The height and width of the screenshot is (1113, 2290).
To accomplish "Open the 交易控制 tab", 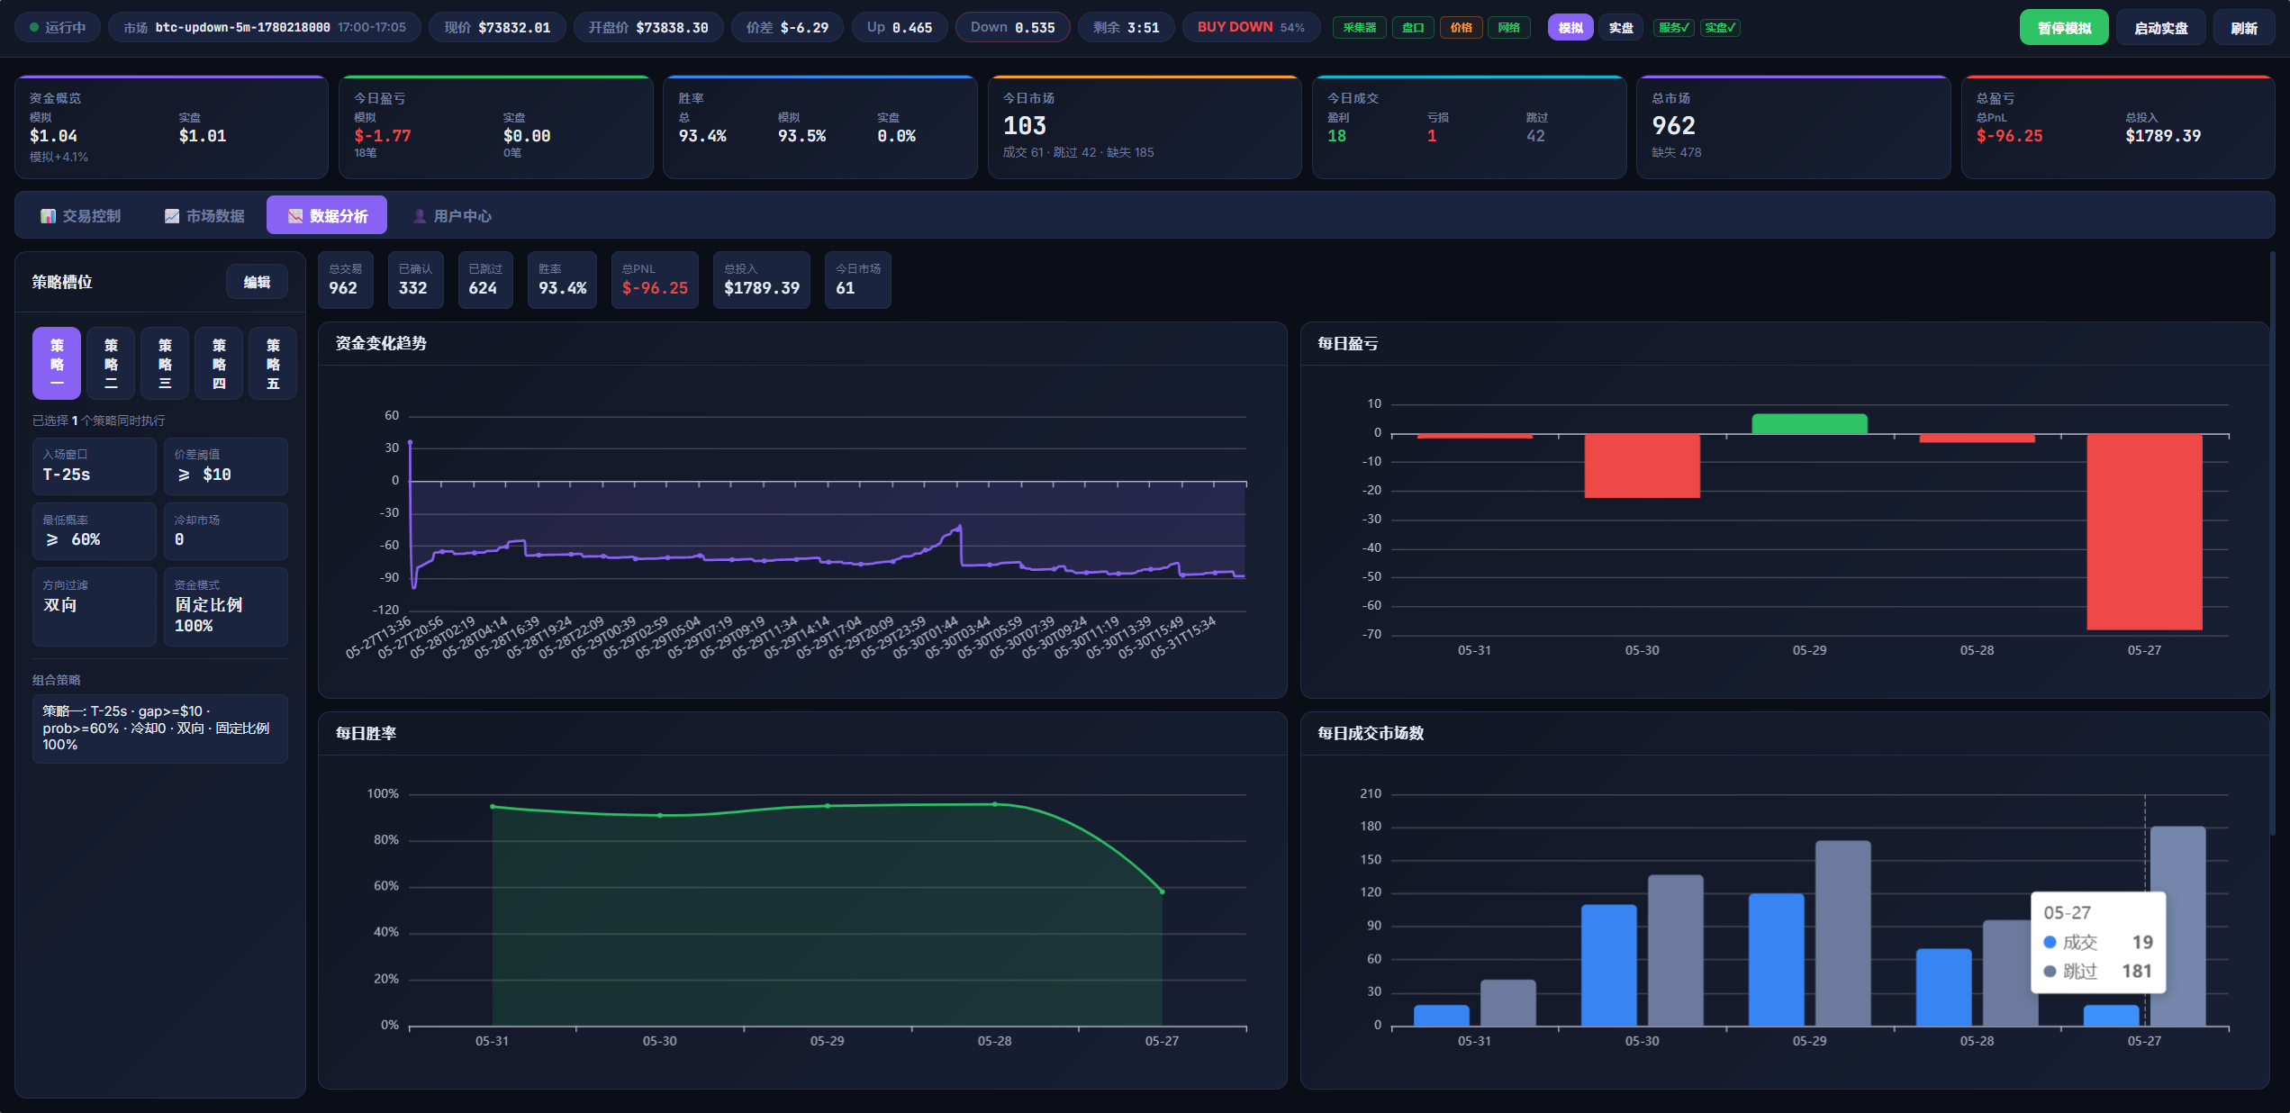I will pyautogui.click(x=80, y=216).
